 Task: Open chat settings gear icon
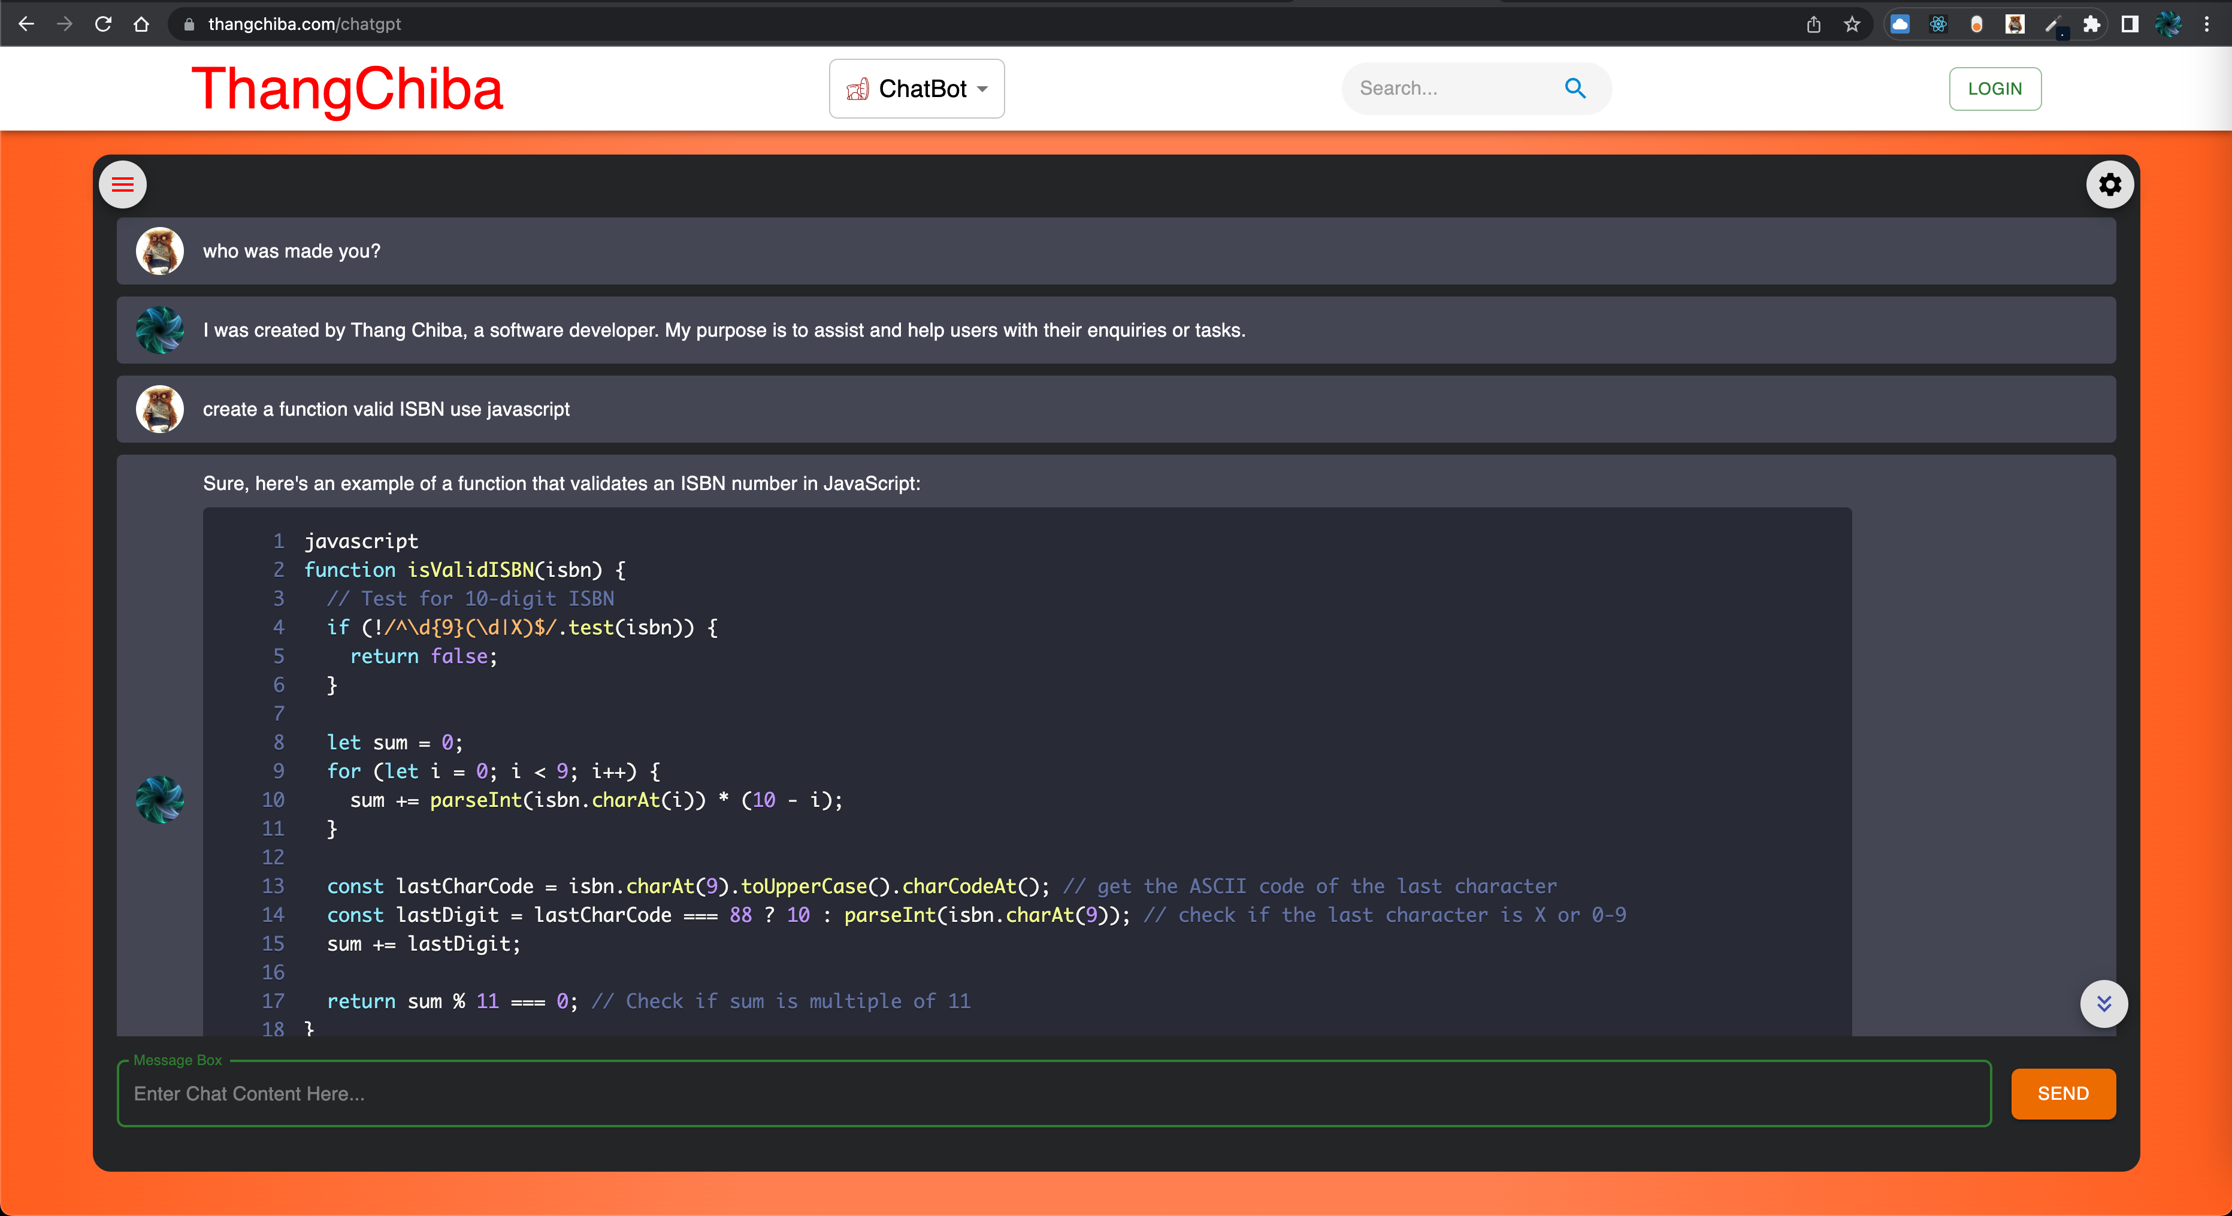(2109, 184)
